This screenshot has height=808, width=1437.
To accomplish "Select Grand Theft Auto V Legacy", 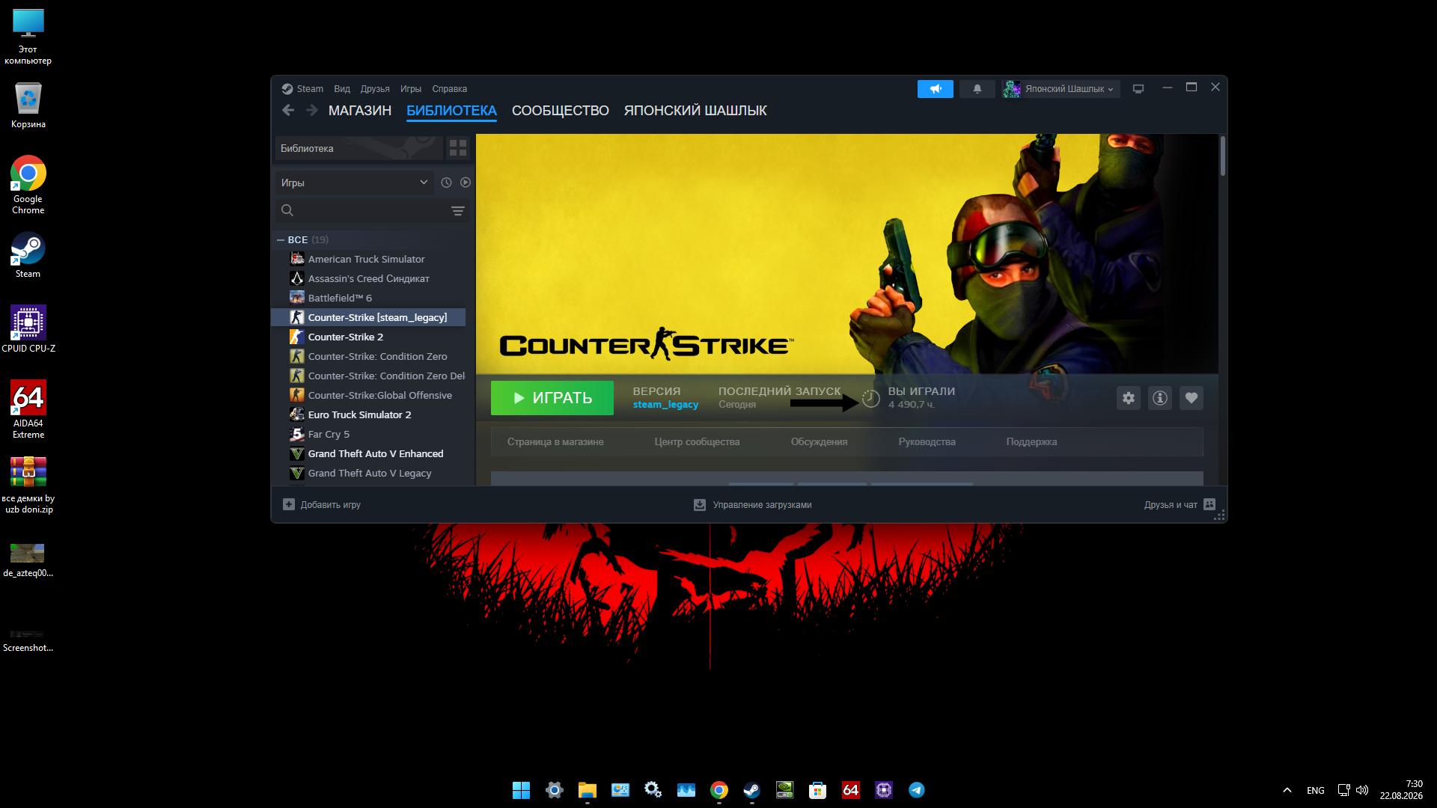I will coord(368,474).
